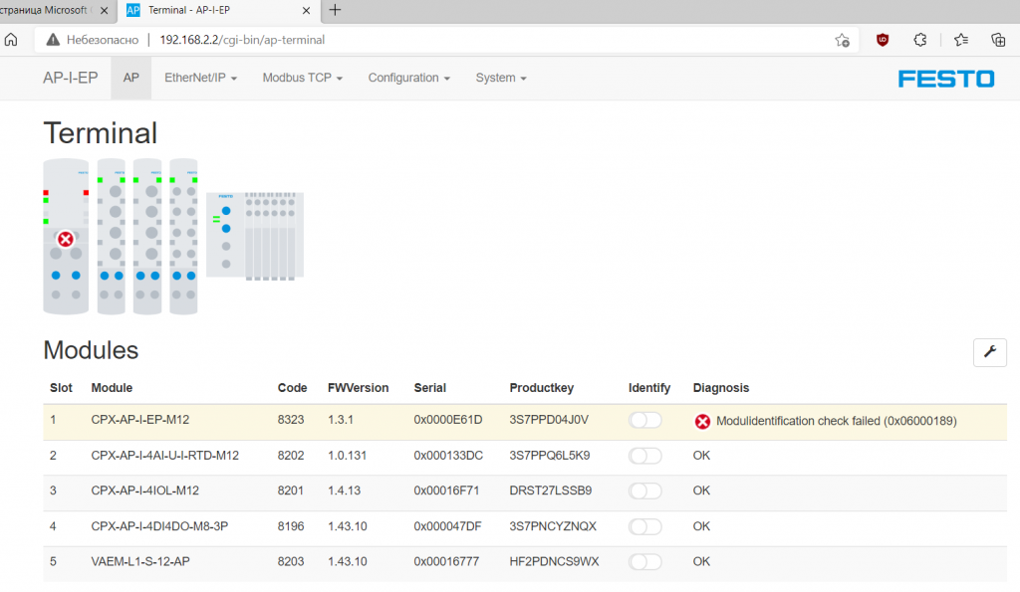Click product key DRST27LSSB9

point(550,491)
